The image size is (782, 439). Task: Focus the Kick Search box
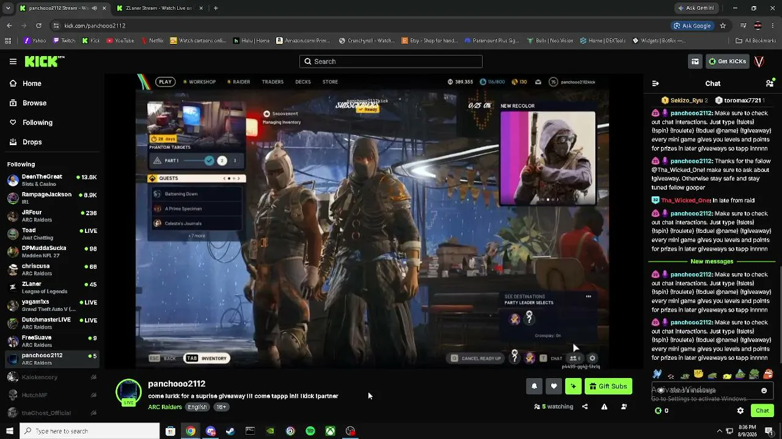[x=391, y=62]
